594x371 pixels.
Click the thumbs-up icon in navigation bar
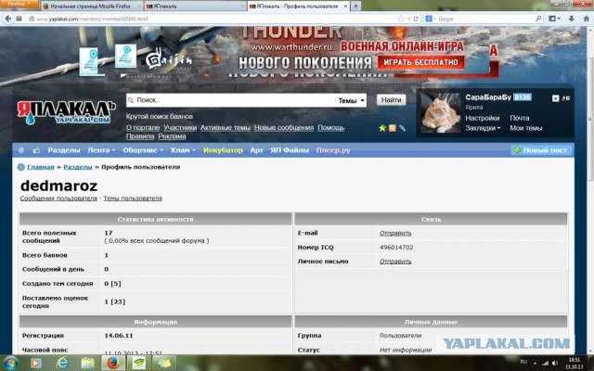[x=36, y=150]
